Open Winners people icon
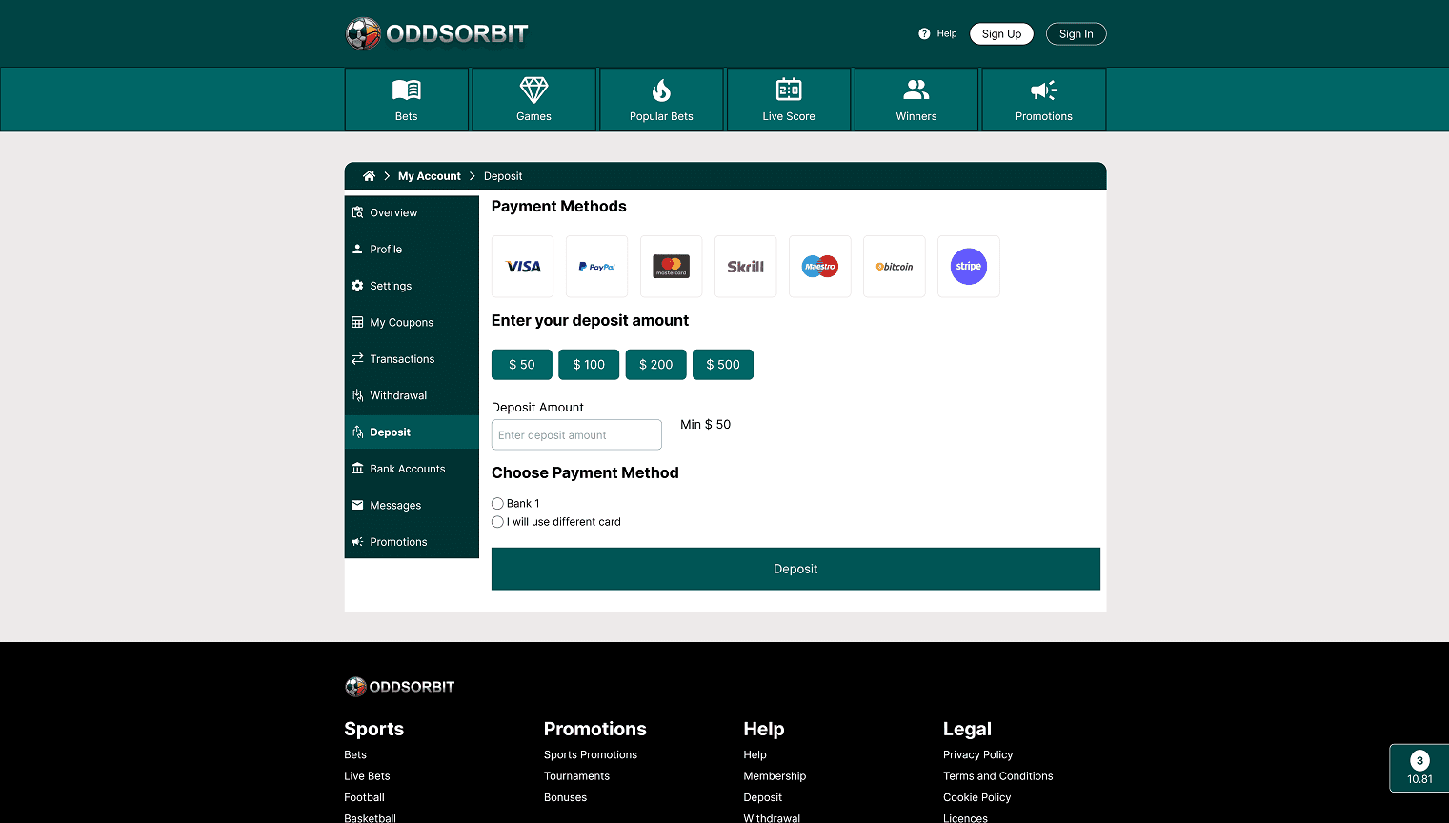 916,90
